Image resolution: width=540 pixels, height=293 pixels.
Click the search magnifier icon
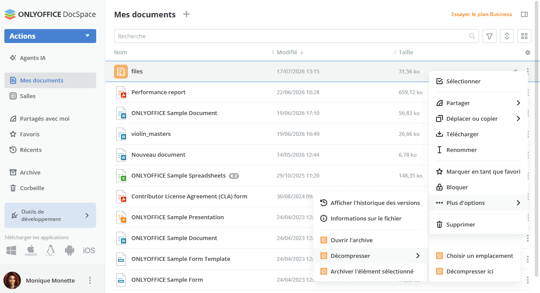coord(472,36)
